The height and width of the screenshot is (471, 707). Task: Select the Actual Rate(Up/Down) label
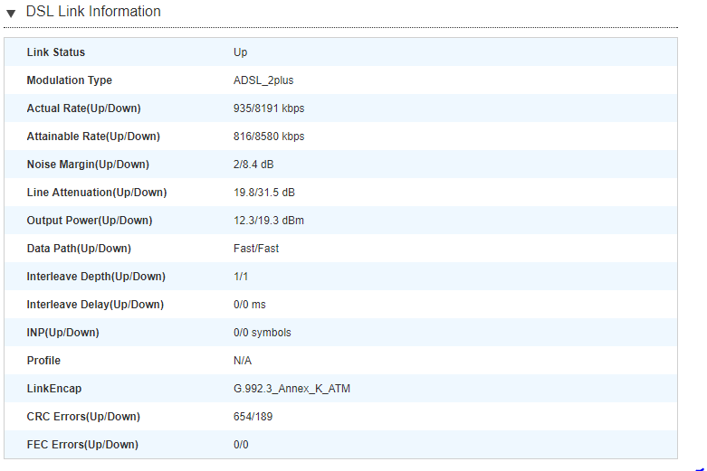84,108
